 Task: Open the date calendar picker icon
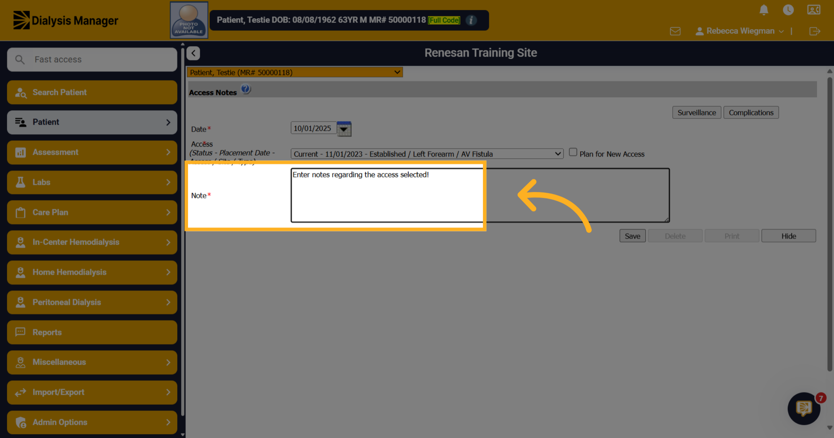click(x=344, y=129)
